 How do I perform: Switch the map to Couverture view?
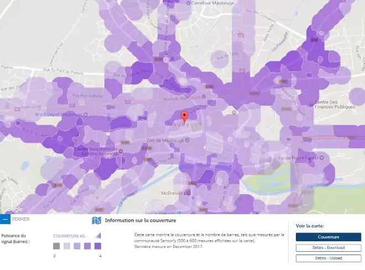(328, 237)
